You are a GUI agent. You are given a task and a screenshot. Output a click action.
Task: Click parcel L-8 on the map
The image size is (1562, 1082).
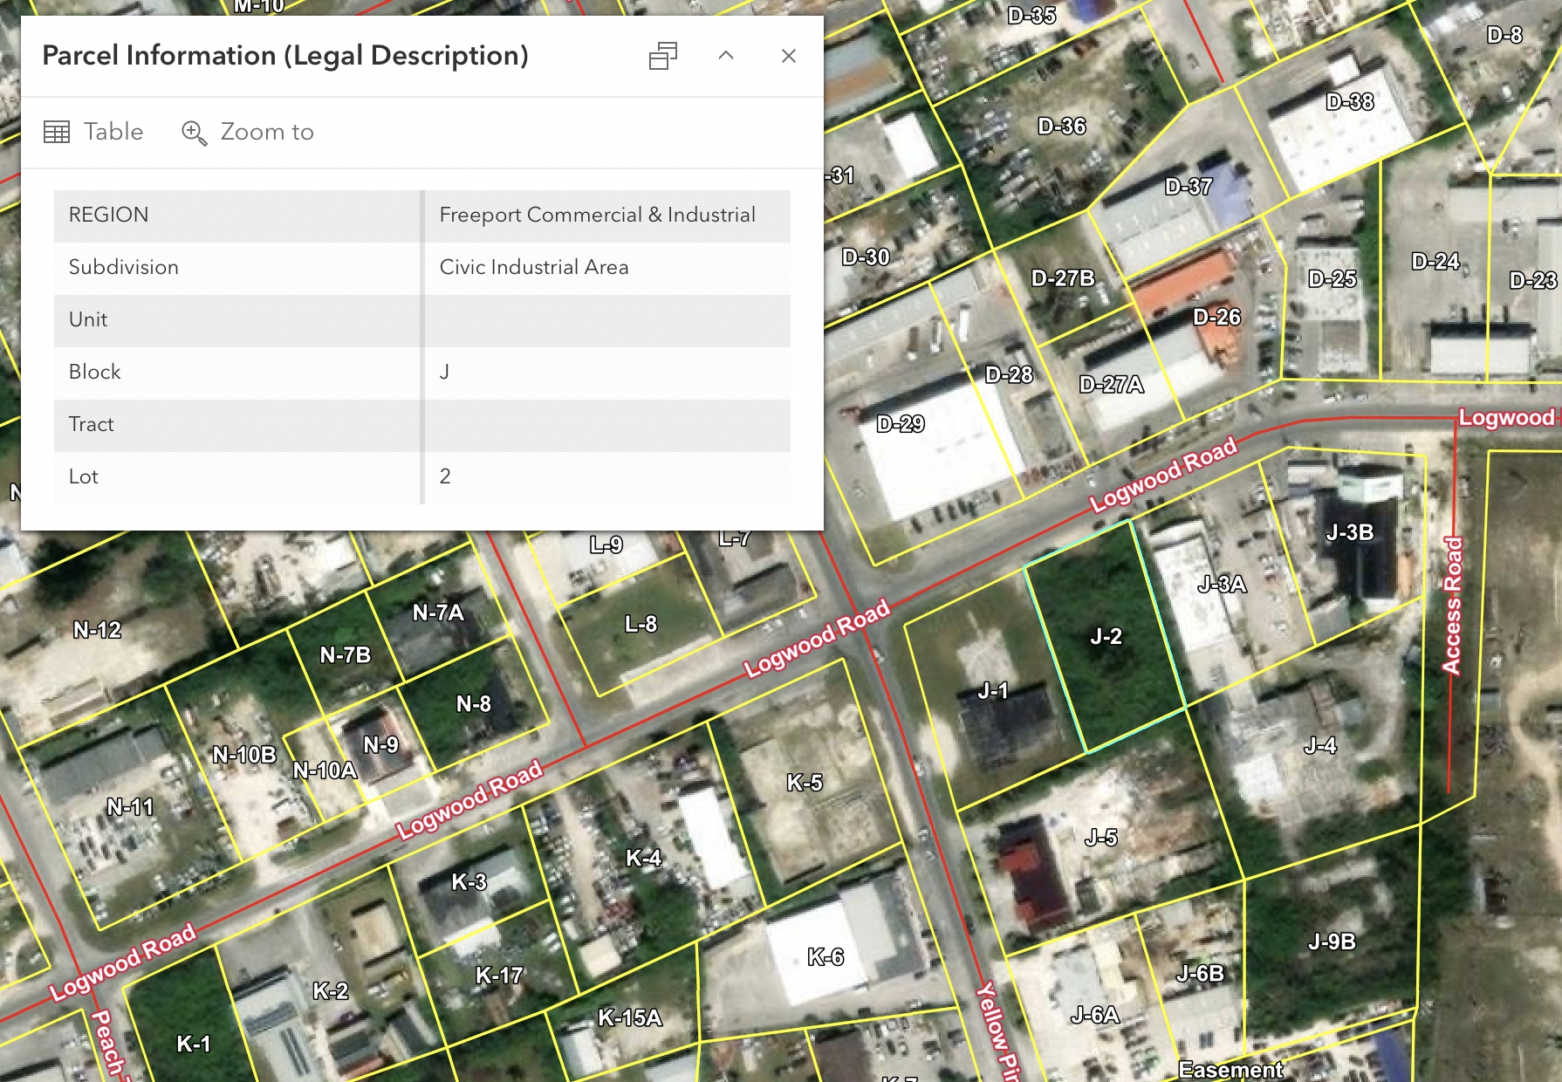(x=641, y=624)
